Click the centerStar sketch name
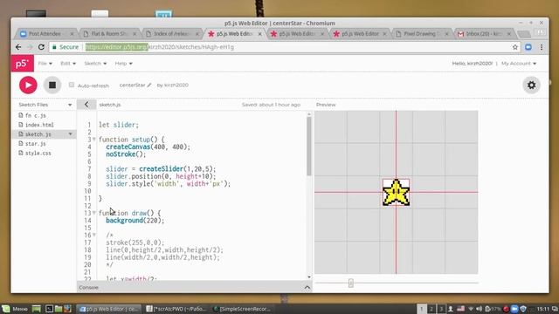This screenshot has height=314, width=559. tap(132, 85)
